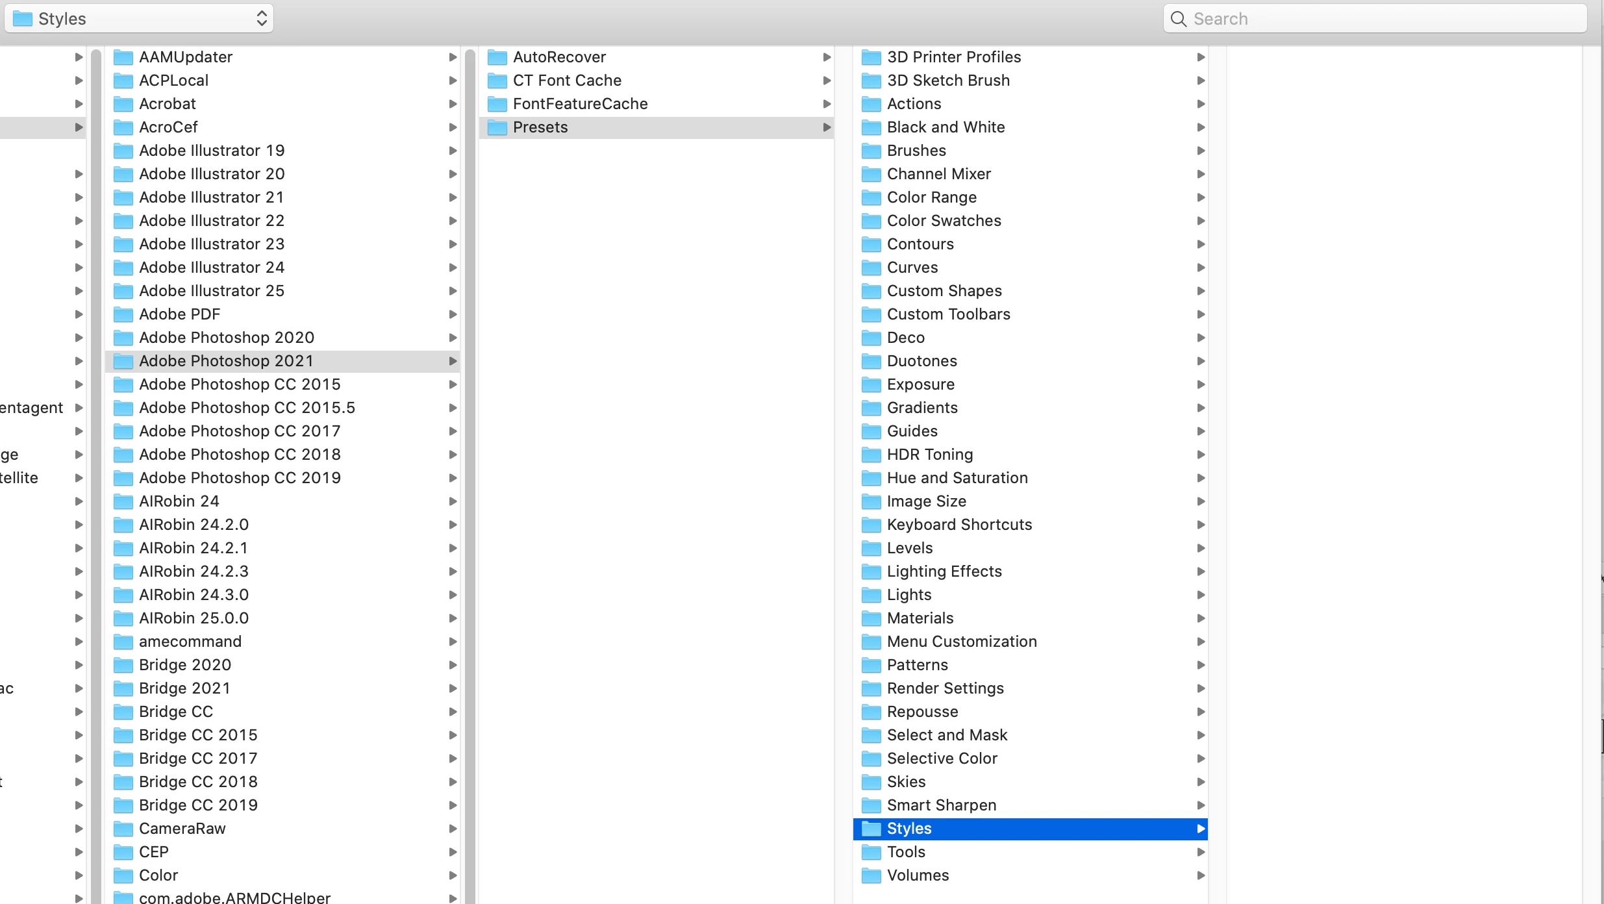Select the Keyboard Shortcuts folder

[x=959, y=525]
